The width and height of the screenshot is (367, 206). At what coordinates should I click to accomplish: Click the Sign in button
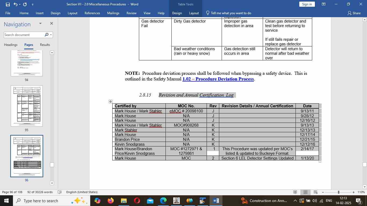click(307, 4)
